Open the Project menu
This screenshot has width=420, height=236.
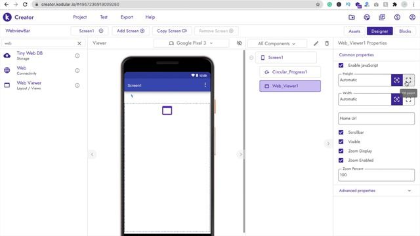pyautogui.click(x=80, y=17)
